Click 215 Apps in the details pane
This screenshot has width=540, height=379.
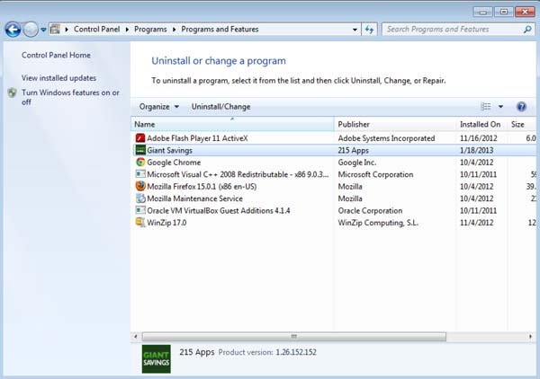click(197, 352)
